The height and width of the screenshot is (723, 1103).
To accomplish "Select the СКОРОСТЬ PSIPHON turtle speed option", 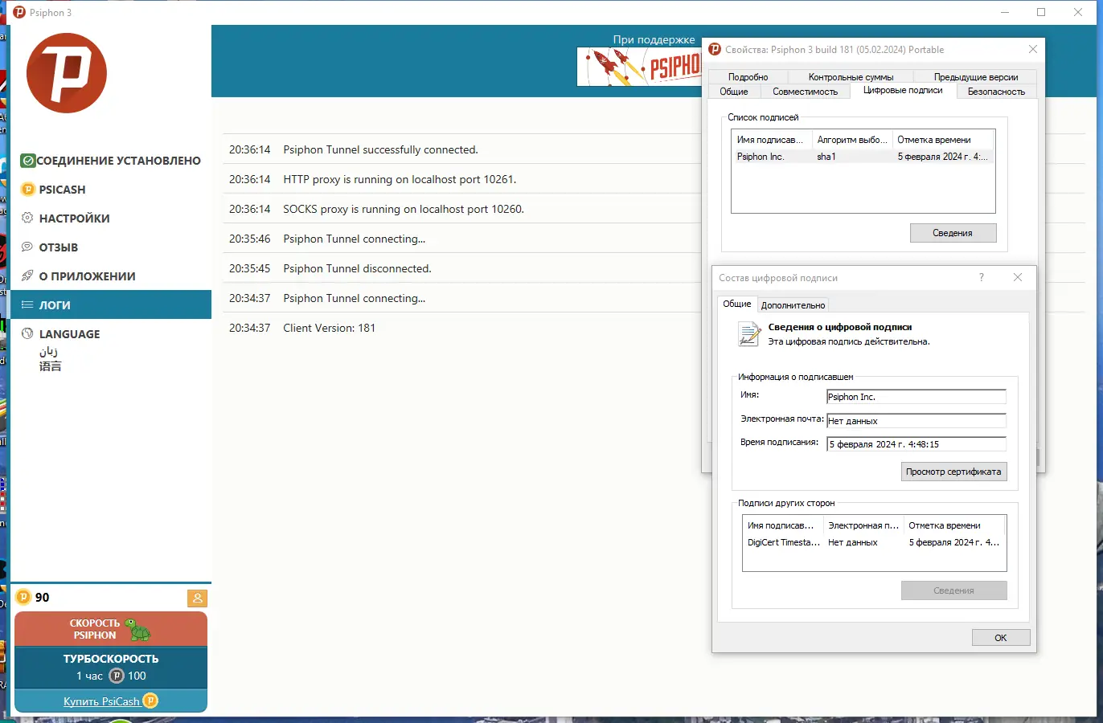I will (x=111, y=629).
